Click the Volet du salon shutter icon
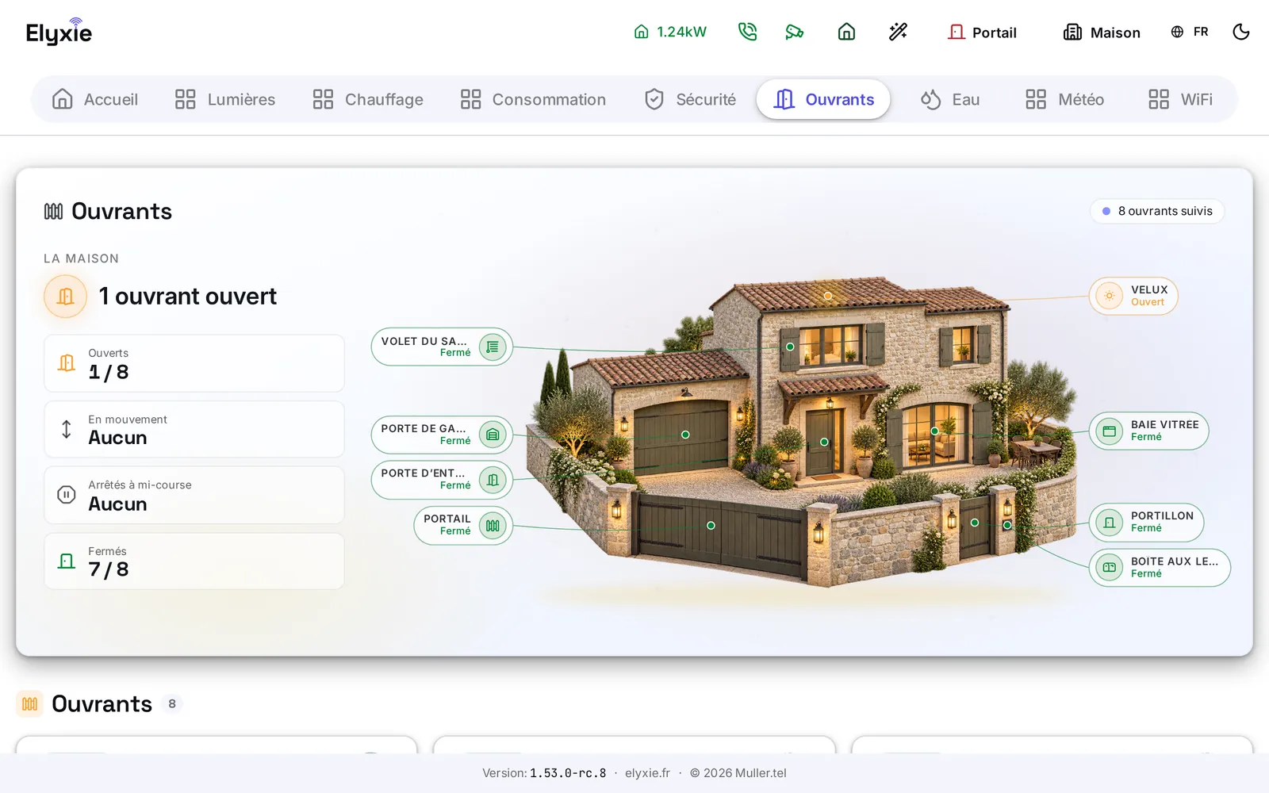This screenshot has width=1269, height=793. (493, 347)
